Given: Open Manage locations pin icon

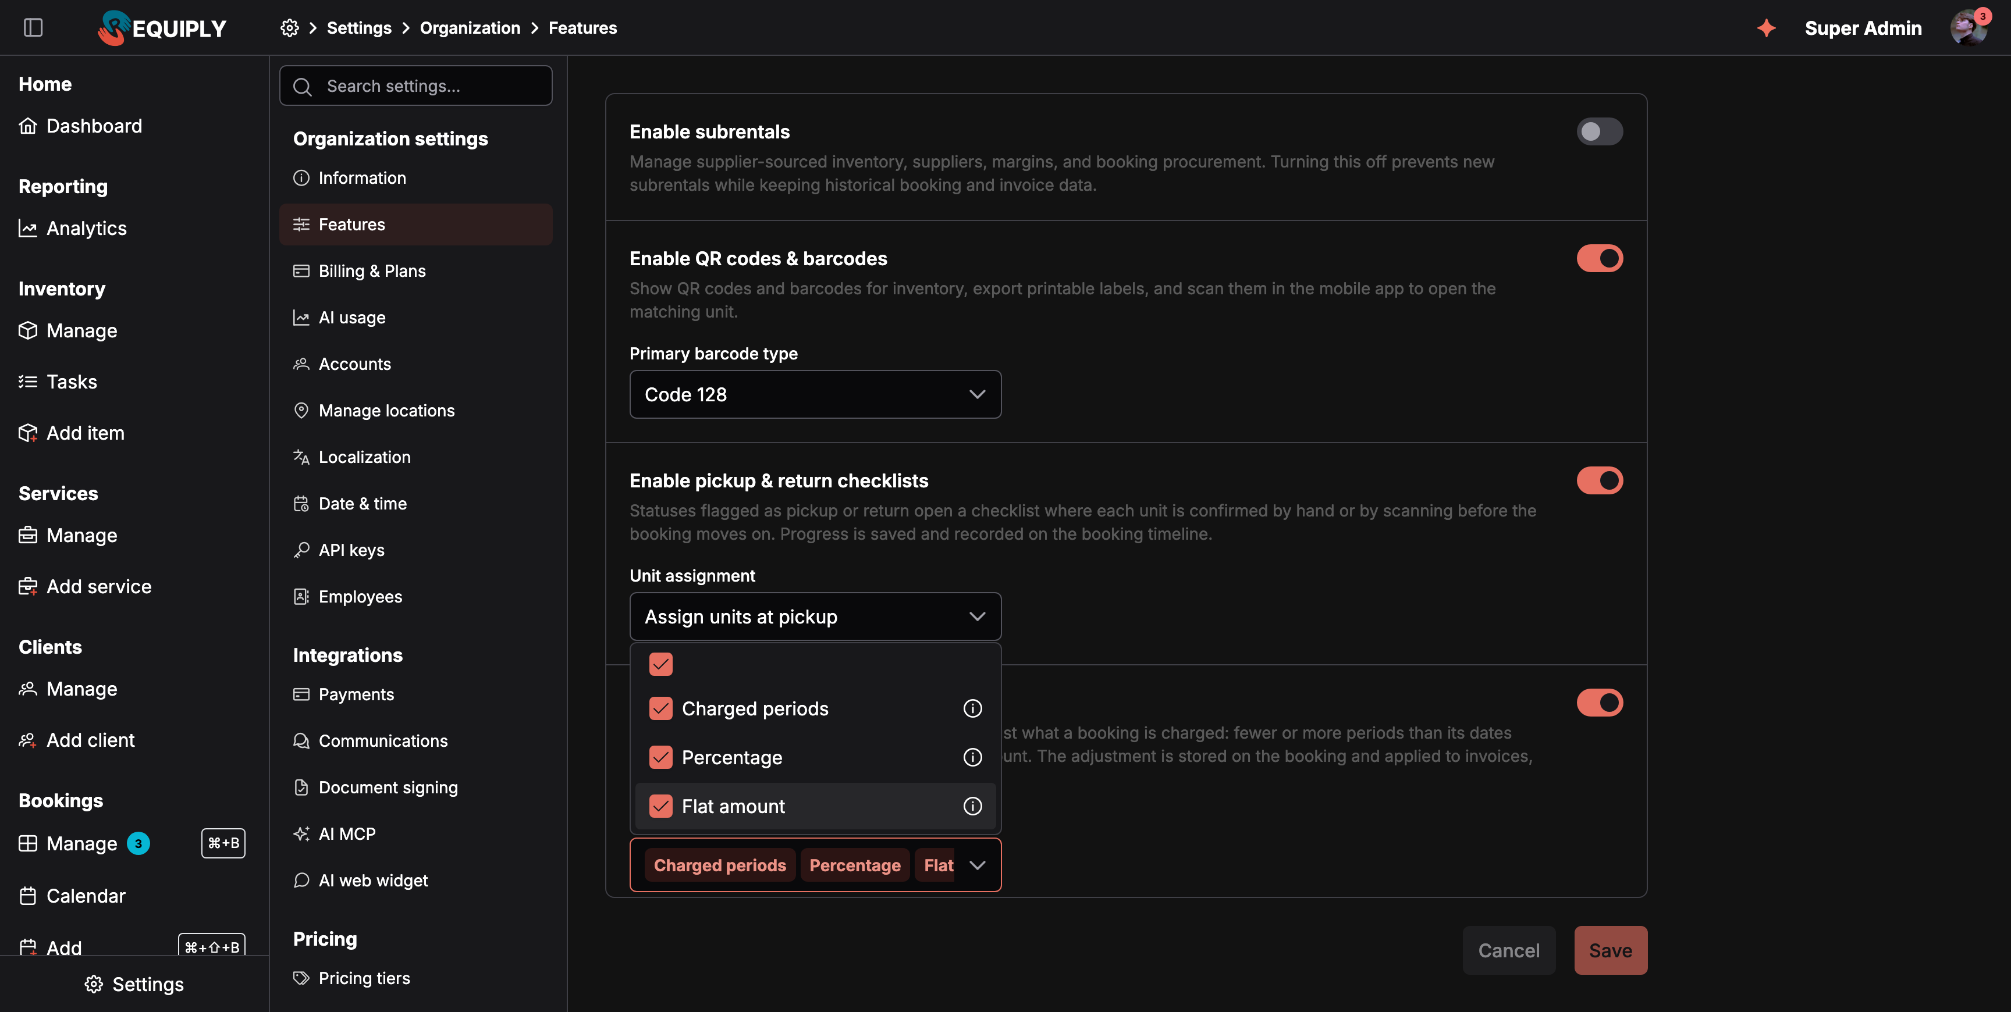Looking at the screenshot, I should 301,411.
